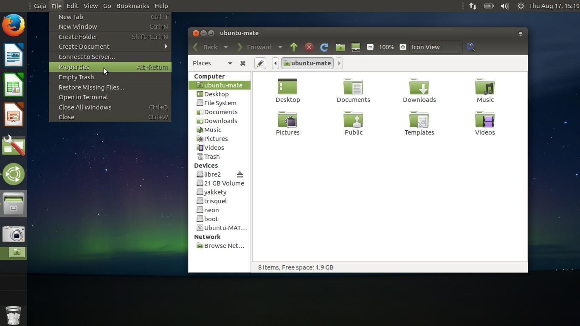Choose New Tab in the File menu
580x326 pixels.
(110, 17)
